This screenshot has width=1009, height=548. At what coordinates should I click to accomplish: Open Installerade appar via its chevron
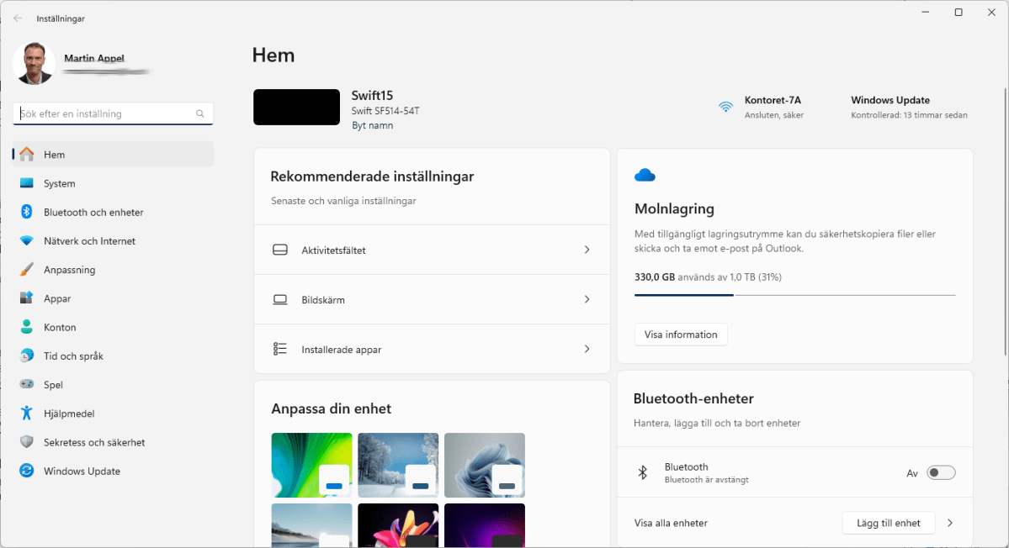point(587,349)
